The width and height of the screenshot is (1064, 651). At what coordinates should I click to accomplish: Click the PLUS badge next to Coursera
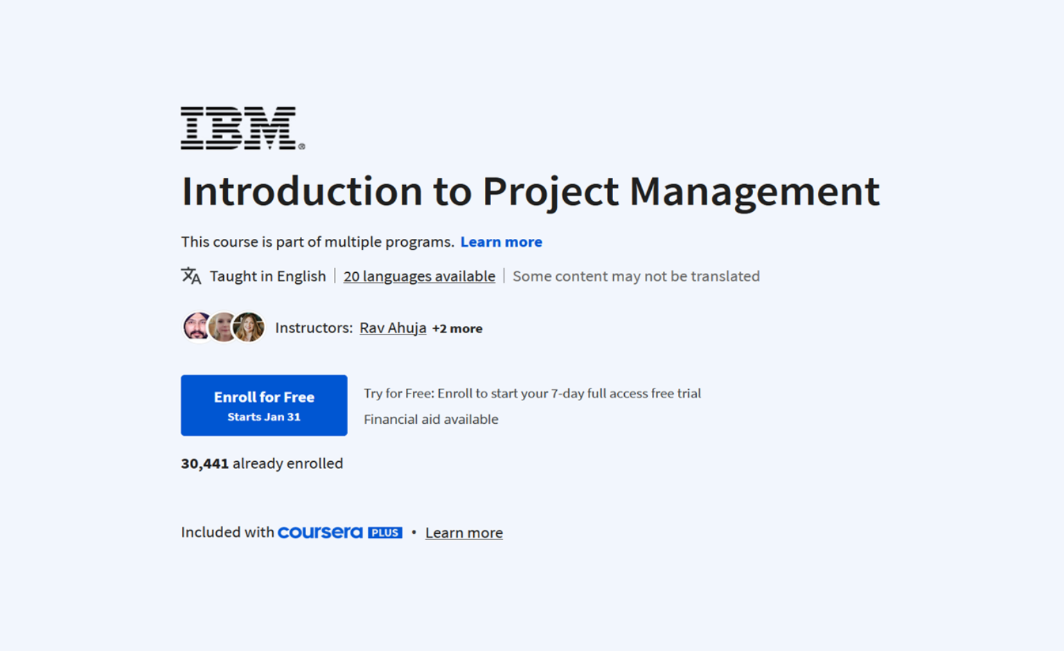tap(385, 532)
